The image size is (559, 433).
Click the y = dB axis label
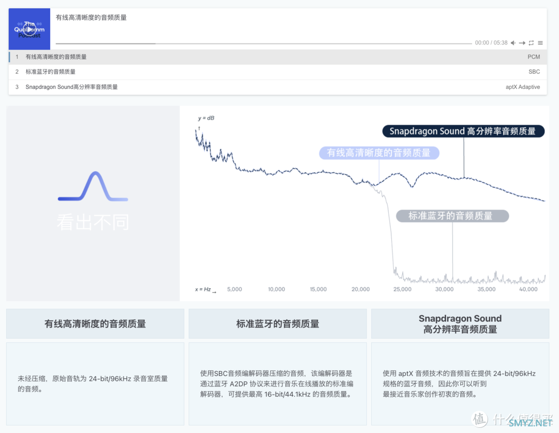[x=206, y=118]
